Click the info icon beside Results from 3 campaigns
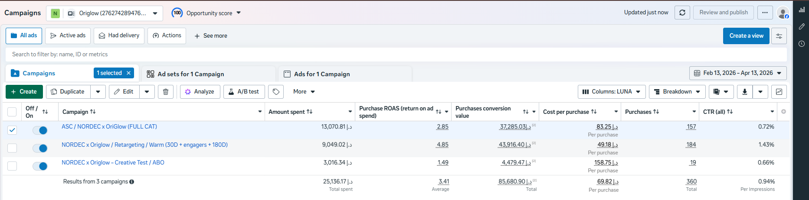809x200 pixels. tap(131, 182)
